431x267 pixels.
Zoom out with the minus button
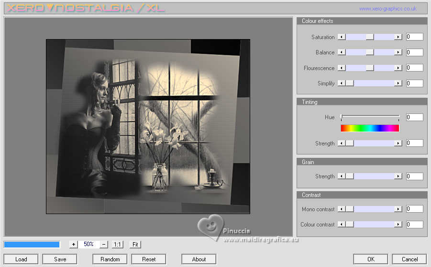click(104, 244)
